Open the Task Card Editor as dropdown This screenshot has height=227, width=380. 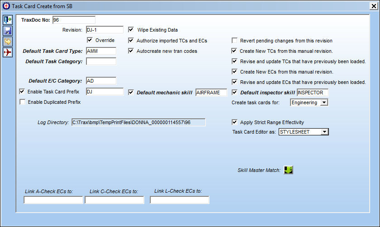(x=324, y=132)
